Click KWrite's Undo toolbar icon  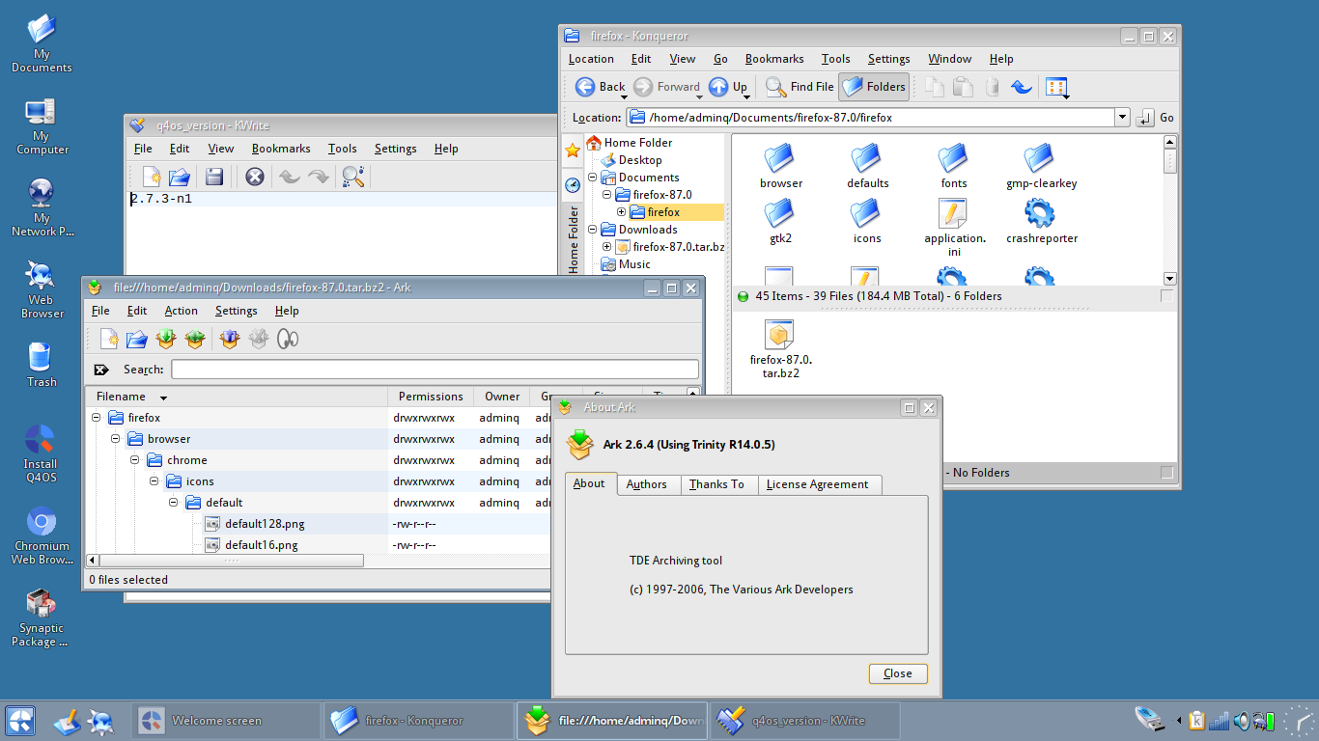[x=289, y=177]
